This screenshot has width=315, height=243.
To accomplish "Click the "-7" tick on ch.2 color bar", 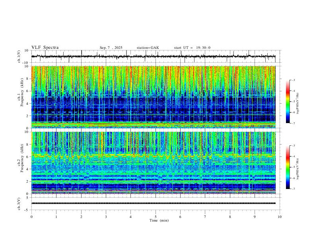I will pyautogui.click(x=293, y=189).
